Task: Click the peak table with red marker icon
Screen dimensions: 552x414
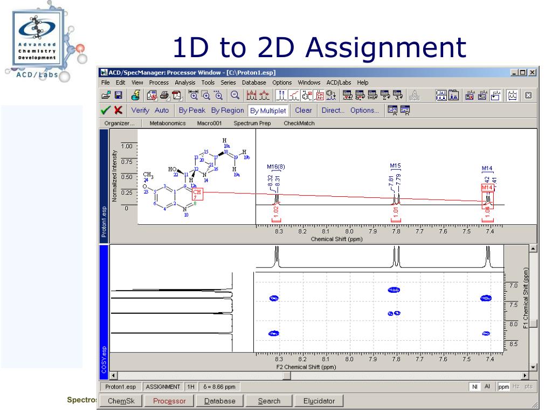Action: point(347,95)
